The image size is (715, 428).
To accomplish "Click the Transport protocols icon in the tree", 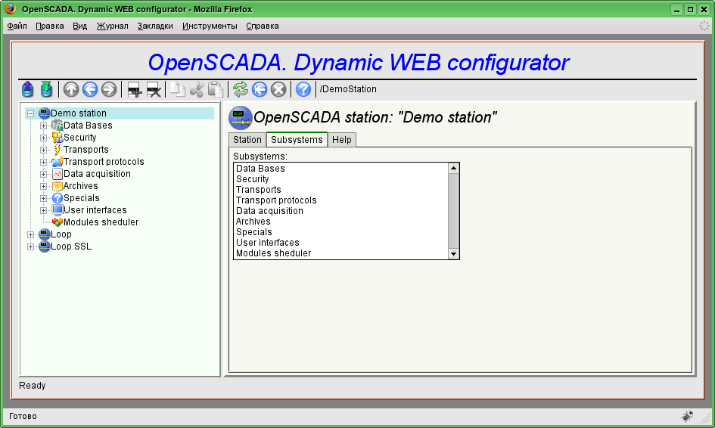I will click(x=57, y=161).
